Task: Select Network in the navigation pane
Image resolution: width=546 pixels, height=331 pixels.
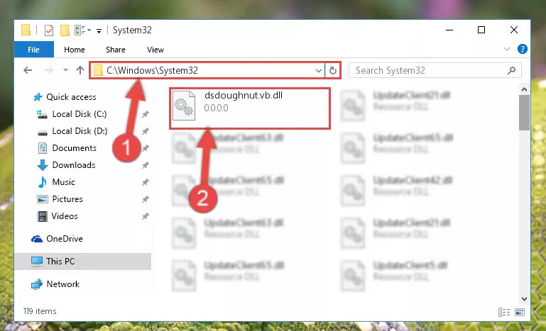Action: tap(62, 284)
